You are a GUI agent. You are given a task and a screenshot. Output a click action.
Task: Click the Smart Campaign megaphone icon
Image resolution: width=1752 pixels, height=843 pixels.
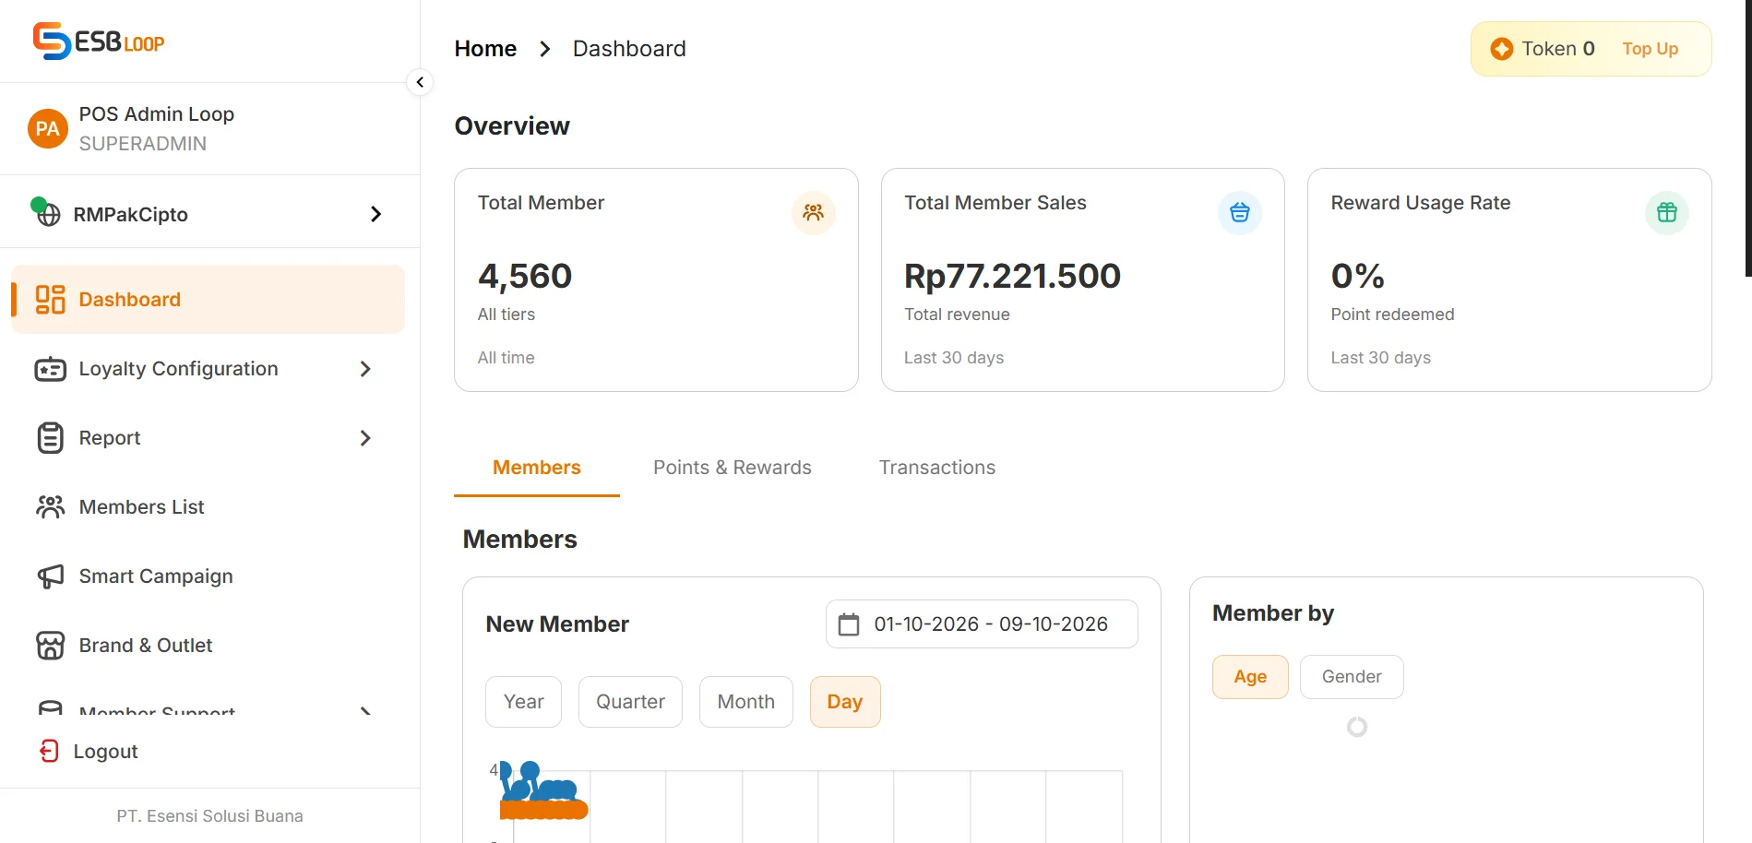click(50, 576)
